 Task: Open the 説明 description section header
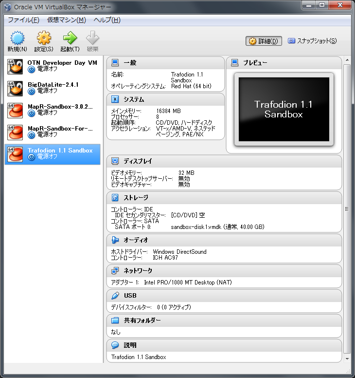[224, 345]
